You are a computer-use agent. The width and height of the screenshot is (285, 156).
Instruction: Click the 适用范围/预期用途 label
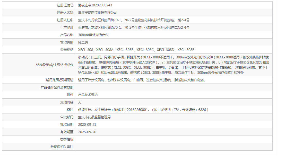pos(60,80)
